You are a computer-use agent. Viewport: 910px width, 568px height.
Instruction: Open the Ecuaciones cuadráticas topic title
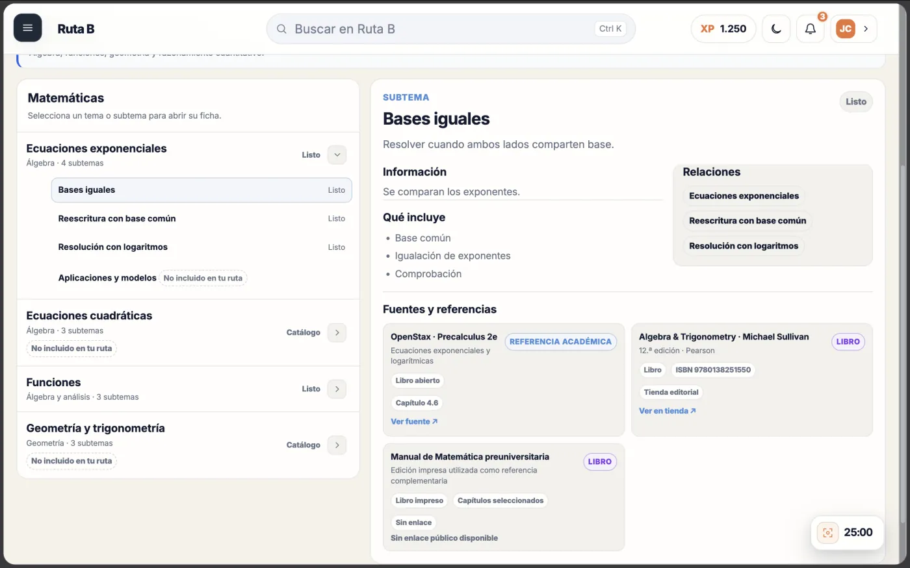(89, 315)
